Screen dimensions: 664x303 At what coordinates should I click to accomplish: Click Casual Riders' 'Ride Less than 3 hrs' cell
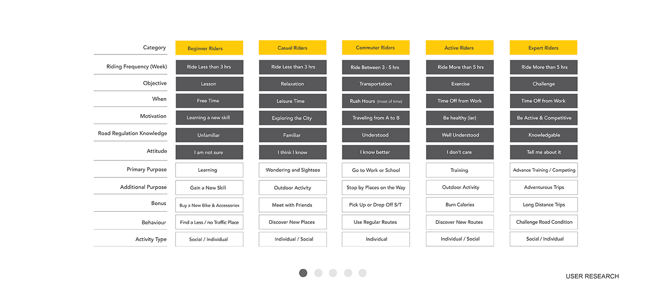(293, 67)
